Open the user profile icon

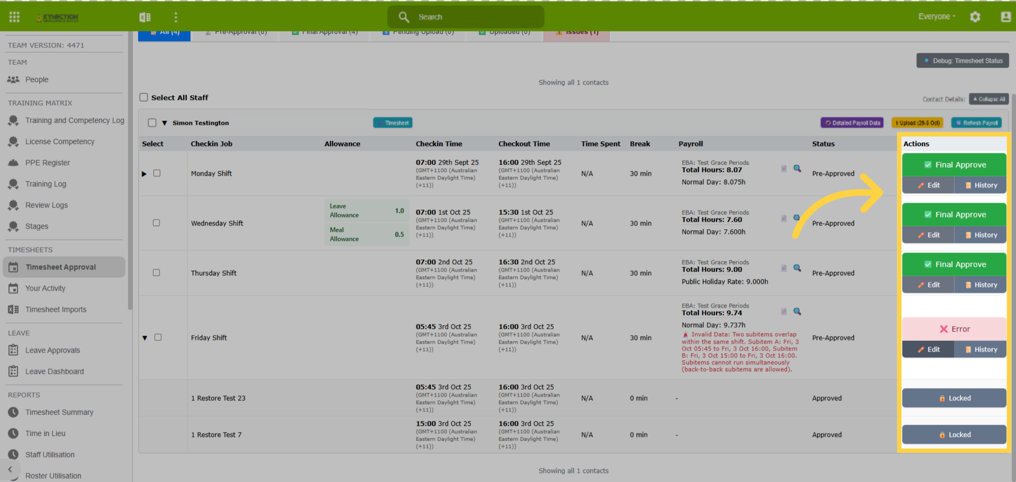coord(1006,17)
